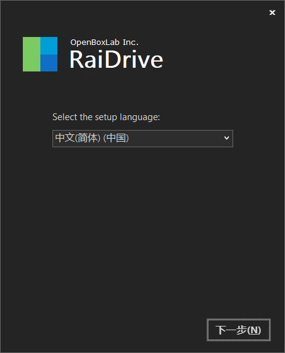
Task: Click the "Select the setup language:" label
Action: tap(106, 117)
